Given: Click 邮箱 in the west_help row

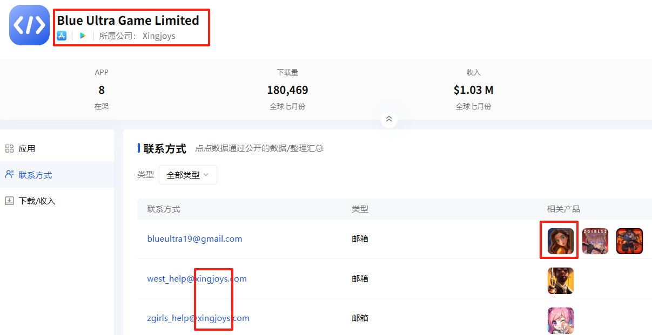Looking at the screenshot, I should (360, 278).
